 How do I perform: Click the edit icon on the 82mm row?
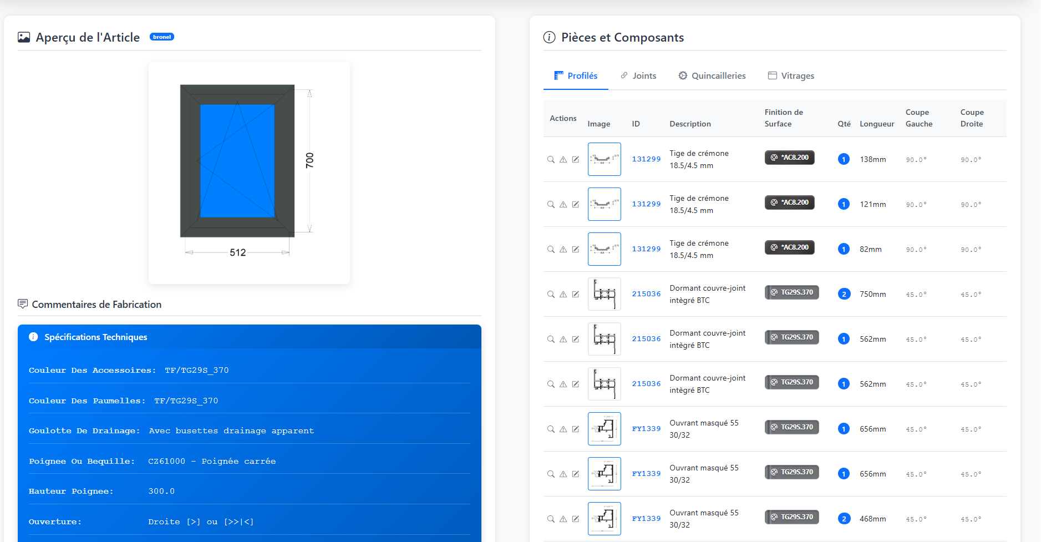(576, 249)
